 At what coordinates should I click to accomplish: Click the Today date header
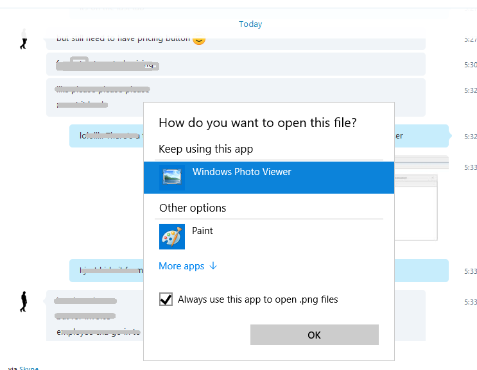coord(250,24)
